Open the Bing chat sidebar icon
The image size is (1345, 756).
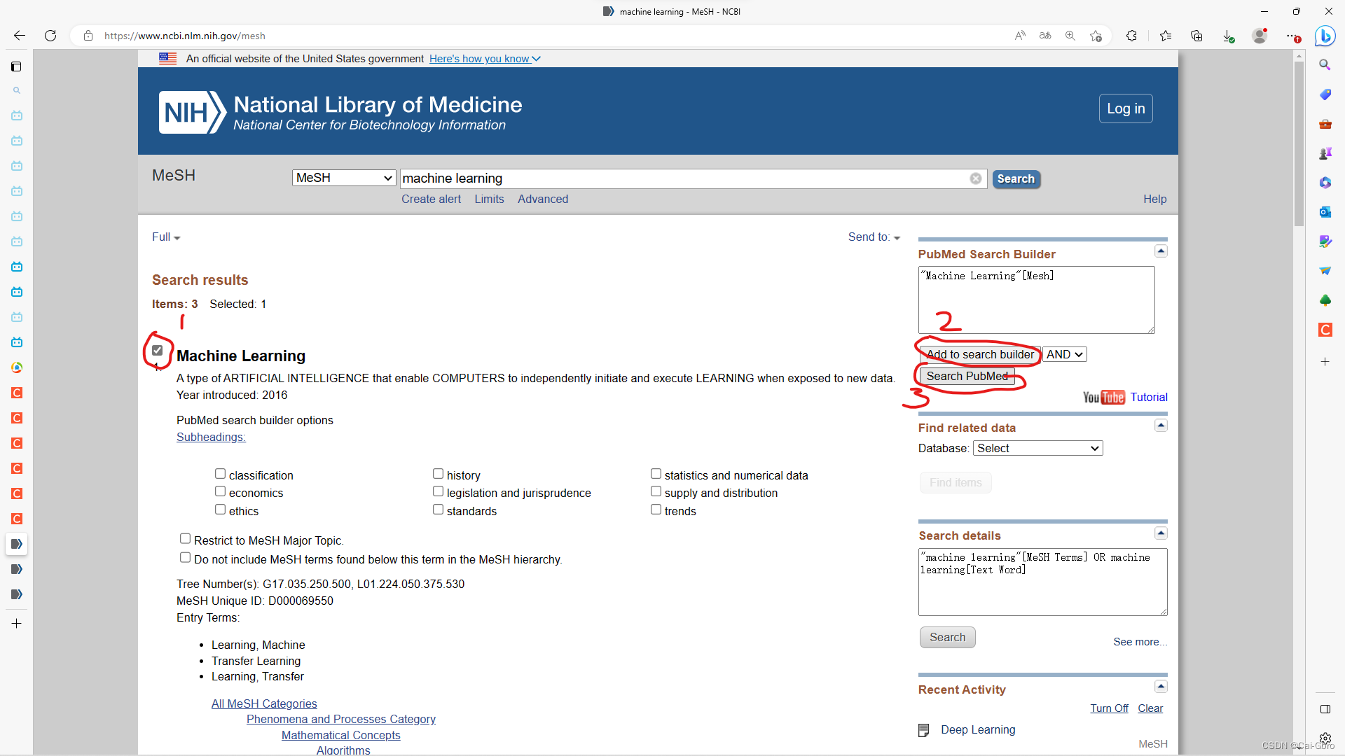point(1324,36)
